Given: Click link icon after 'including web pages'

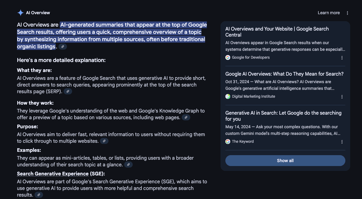Looking at the screenshot, I should [186, 117].
